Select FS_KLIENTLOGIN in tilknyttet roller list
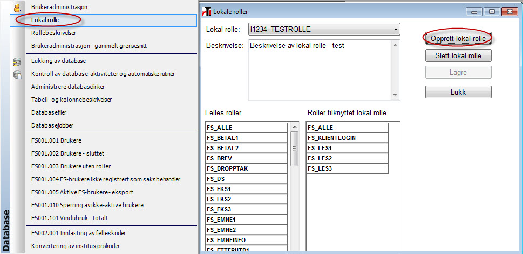The height and width of the screenshot is (254, 523). [x=348, y=138]
